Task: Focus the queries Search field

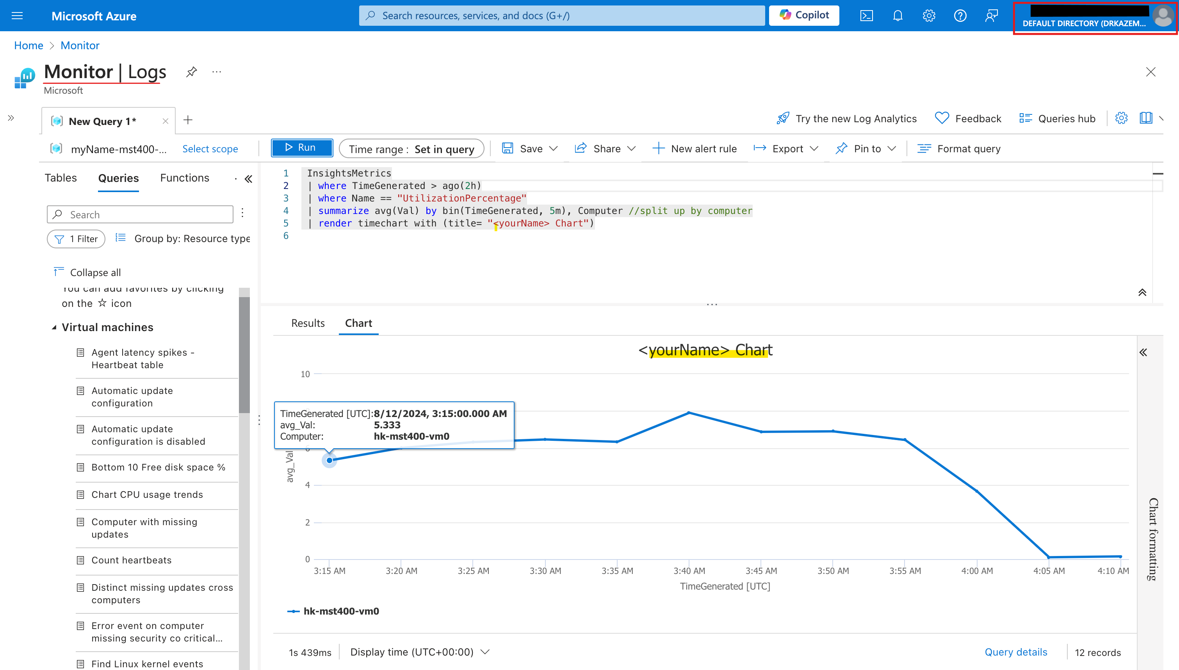Action: click(140, 214)
